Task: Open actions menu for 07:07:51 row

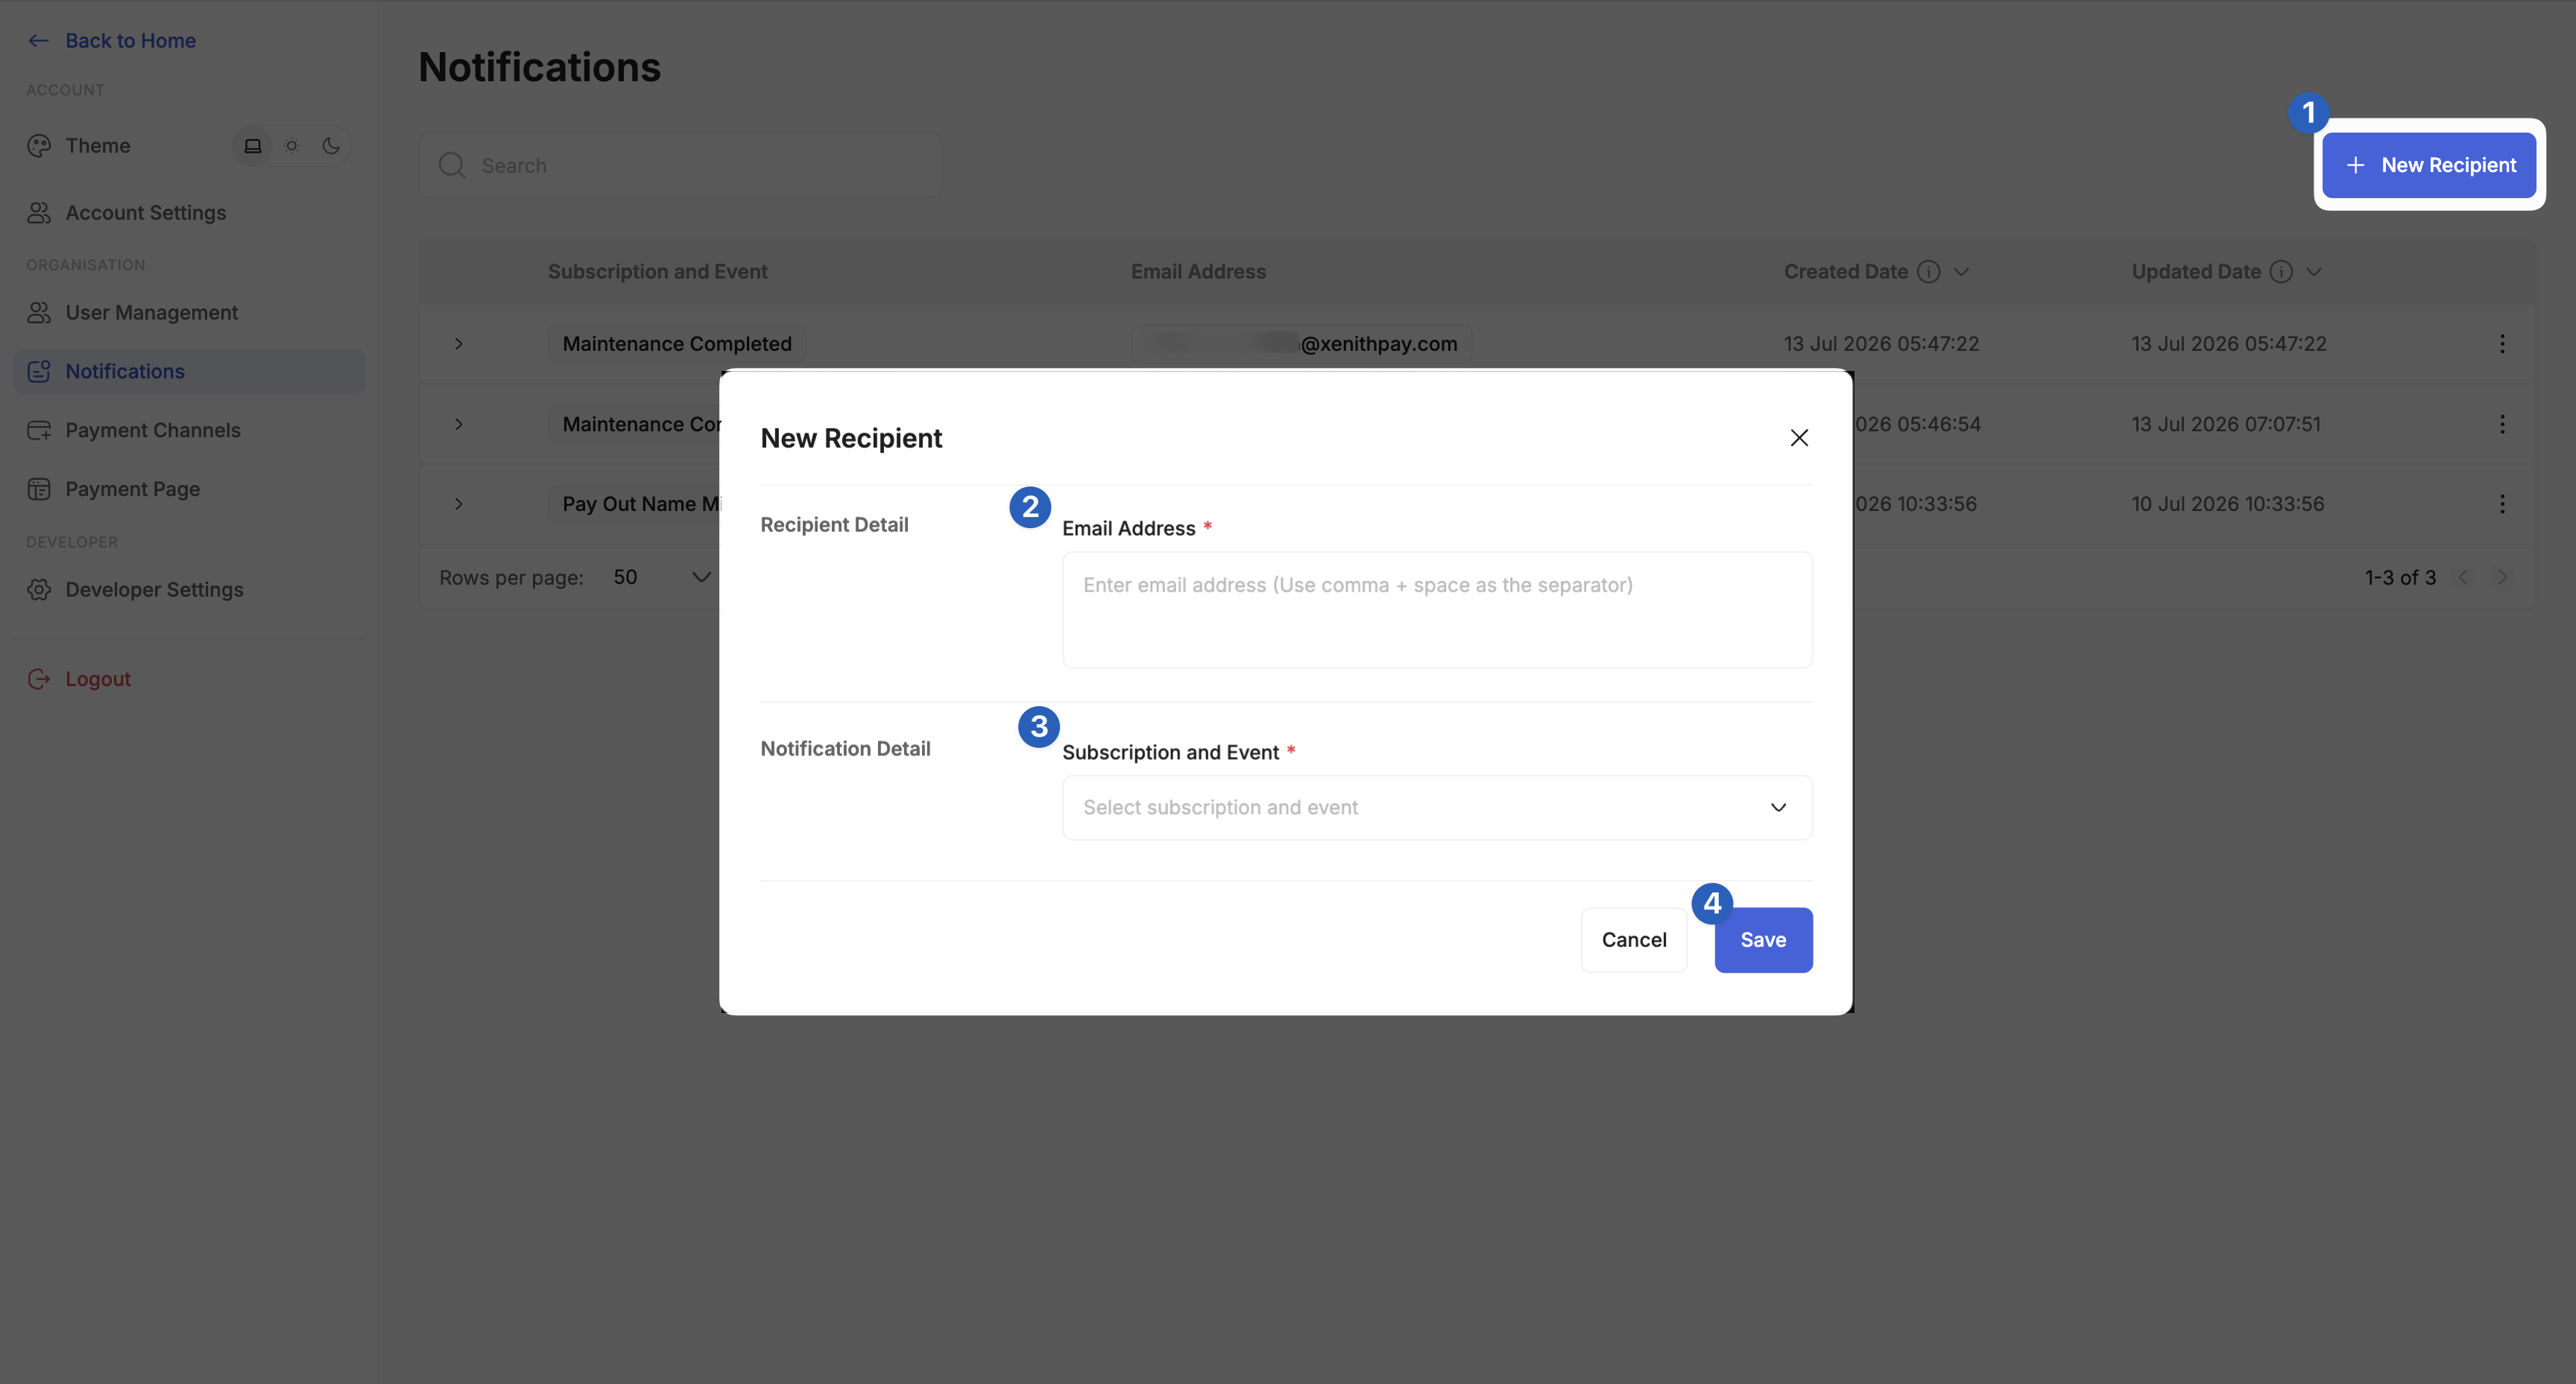Action: (2502, 425)
